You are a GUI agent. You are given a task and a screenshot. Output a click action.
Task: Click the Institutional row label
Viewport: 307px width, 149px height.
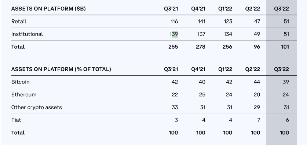27,34
